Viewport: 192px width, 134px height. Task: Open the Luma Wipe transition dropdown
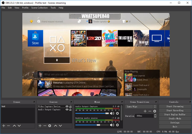[141, 107]
